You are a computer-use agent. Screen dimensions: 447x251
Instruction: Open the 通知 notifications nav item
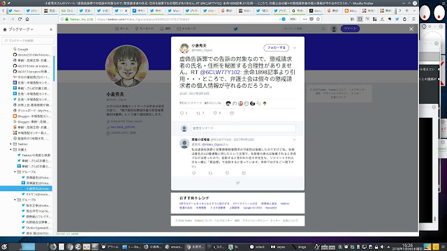click(166, 29)
